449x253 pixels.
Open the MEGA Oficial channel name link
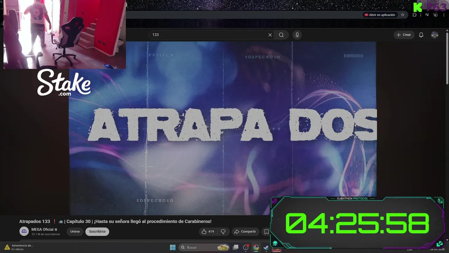(42, 229)
